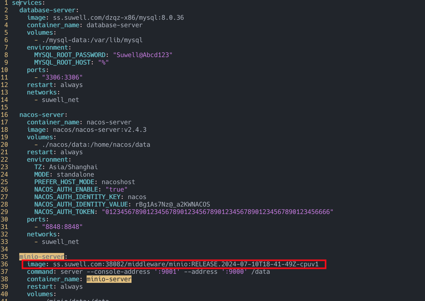Image resolution: width=425 pixels, height=301 pixels.
Task: Click the container_name value "nacos-server" on line 17
Action: point(109,122)
